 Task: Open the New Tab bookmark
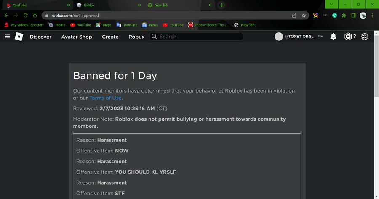point(244,25)
